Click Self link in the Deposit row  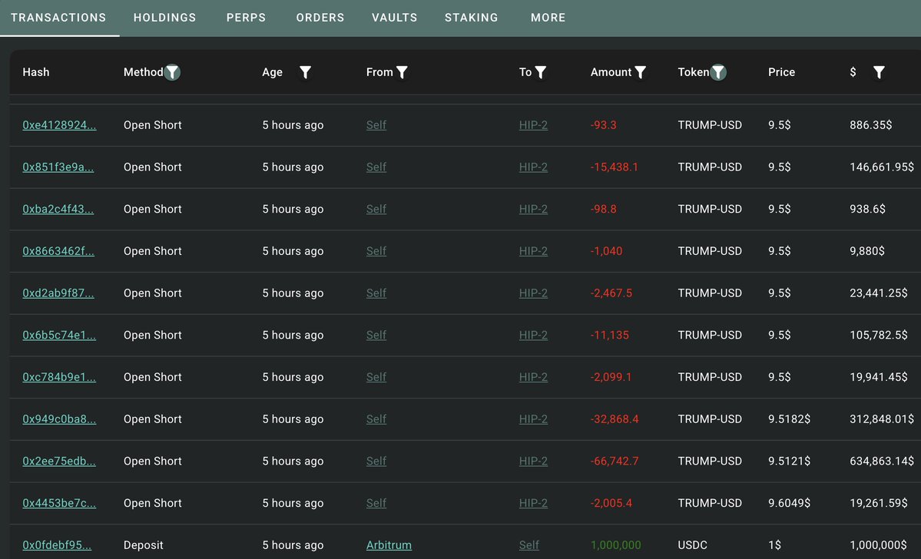[x=529, y=545]
